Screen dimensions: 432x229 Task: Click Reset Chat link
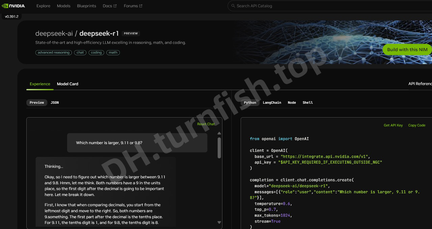pos(206,124)
